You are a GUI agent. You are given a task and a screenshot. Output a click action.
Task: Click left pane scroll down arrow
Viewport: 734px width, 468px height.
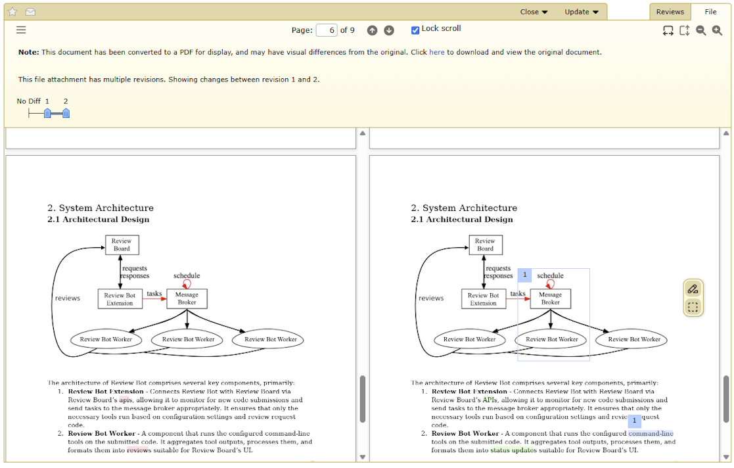click(x=363, y=457)
